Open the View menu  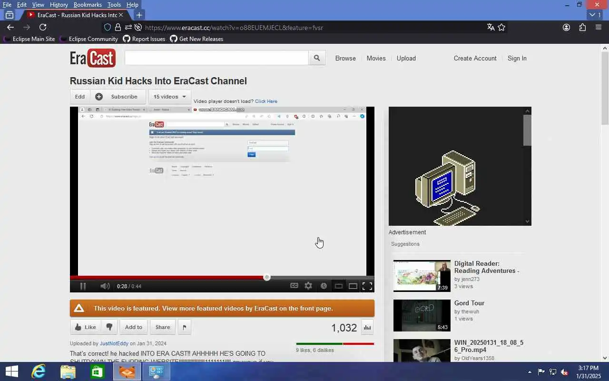(x=38, y=5)
